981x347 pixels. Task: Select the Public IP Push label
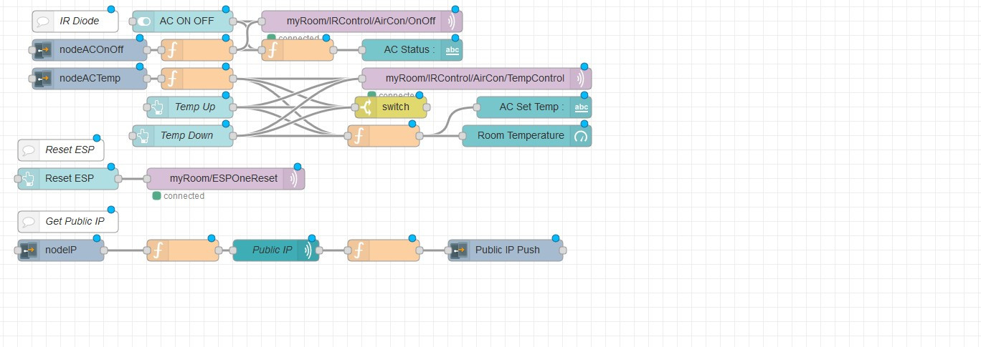tap(508, 250)
